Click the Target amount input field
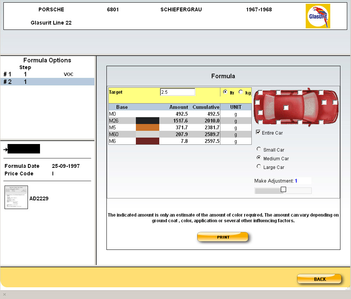The width and height of the screenshot is (351, 299). [177, 92]
